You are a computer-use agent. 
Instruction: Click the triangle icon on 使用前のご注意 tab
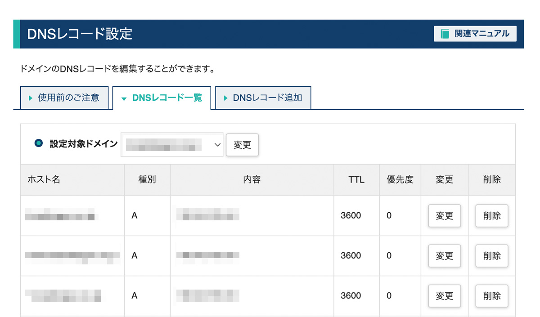30,98
